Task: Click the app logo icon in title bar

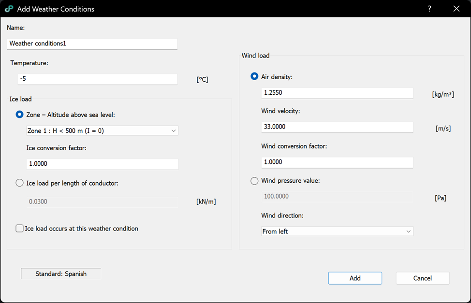Action: click(9, 9)
